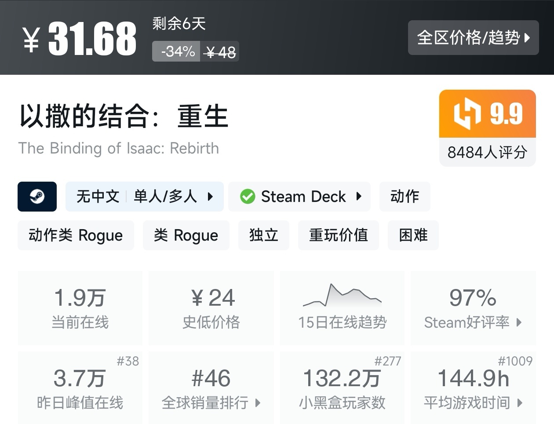Select the 独立 indie tag
The image size is (554, 424).
(x=263, y=235)
